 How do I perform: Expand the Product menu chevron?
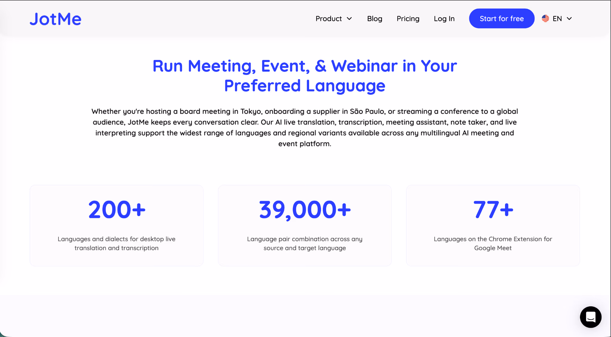coord(349,19)
